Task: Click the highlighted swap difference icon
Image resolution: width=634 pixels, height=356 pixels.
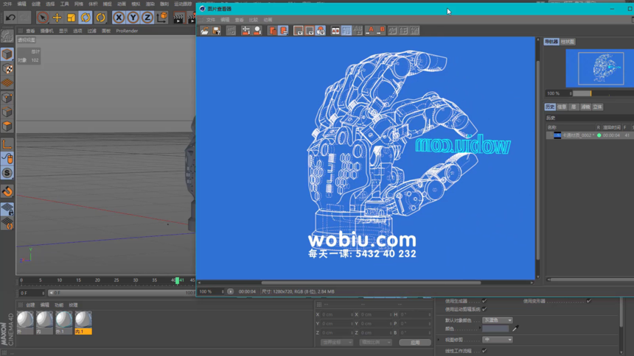Action: click(346, 31)
